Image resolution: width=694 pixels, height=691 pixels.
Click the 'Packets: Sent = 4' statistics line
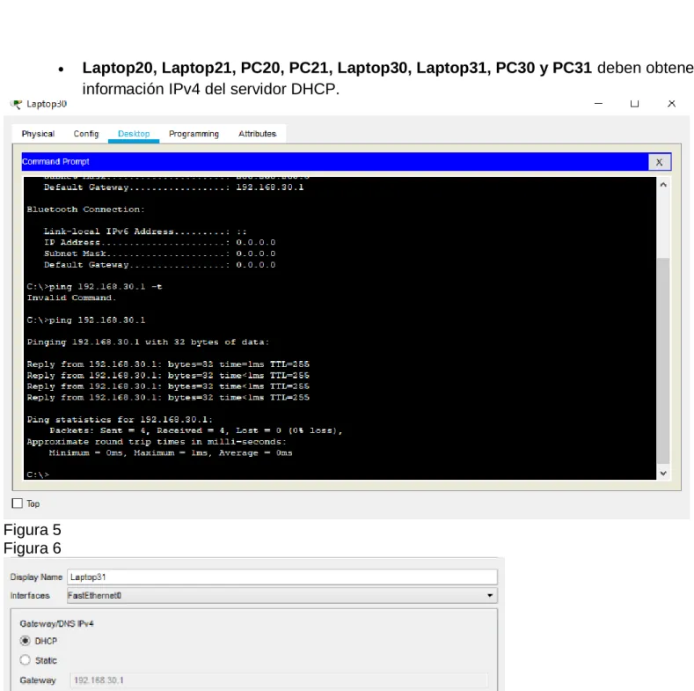(x=195, y=430)
